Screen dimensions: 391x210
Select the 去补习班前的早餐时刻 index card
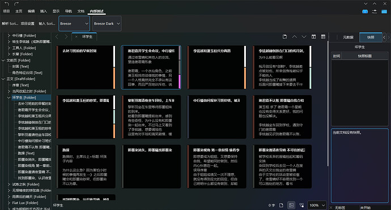point(86,67)
